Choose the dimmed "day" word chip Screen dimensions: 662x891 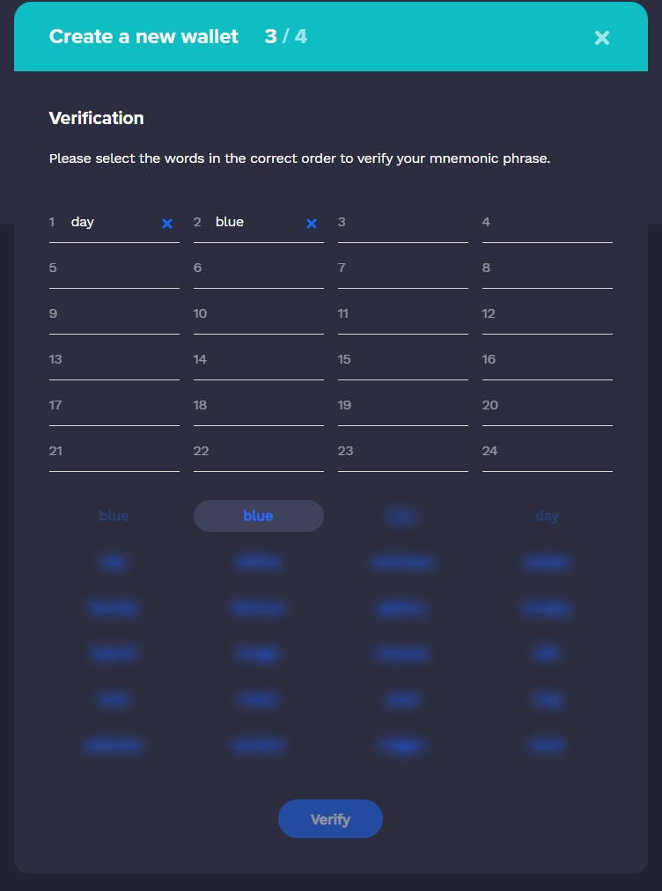(548, 516)
